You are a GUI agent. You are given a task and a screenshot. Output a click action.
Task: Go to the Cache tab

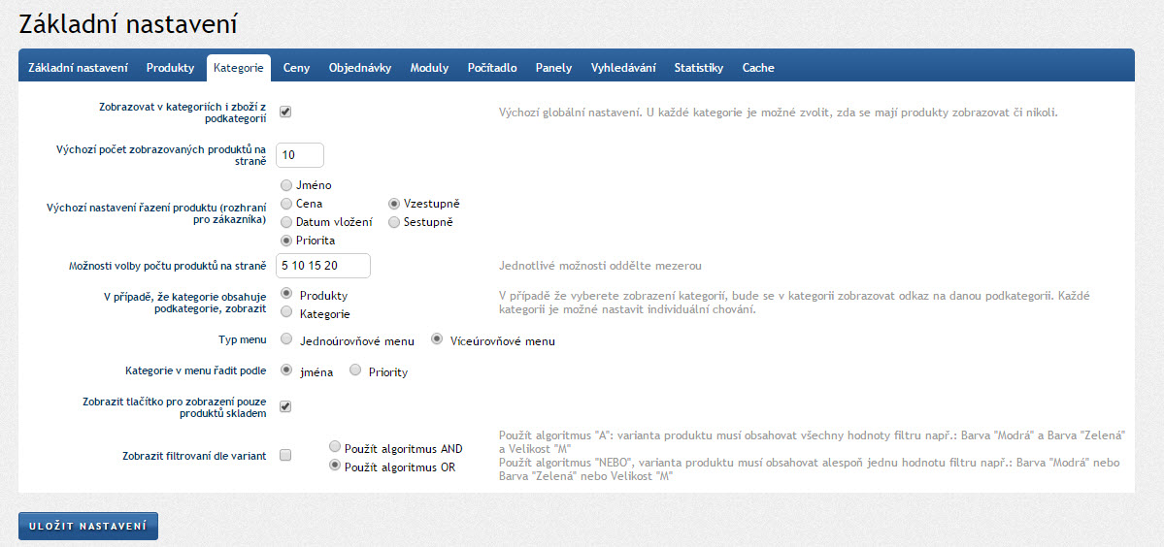tap(758, 68)
